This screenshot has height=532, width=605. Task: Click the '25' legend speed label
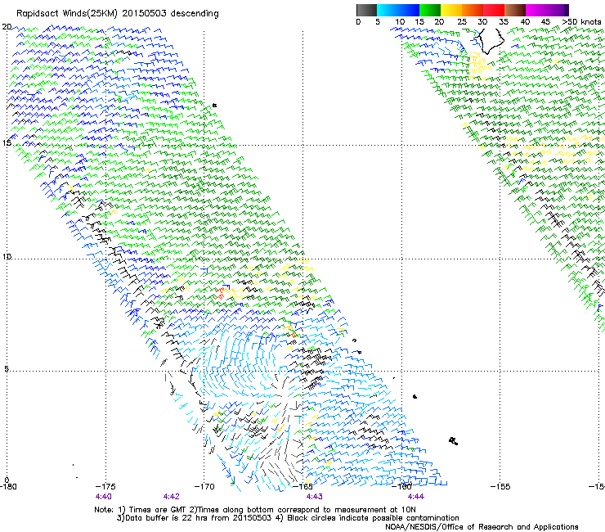pos(462,22)
